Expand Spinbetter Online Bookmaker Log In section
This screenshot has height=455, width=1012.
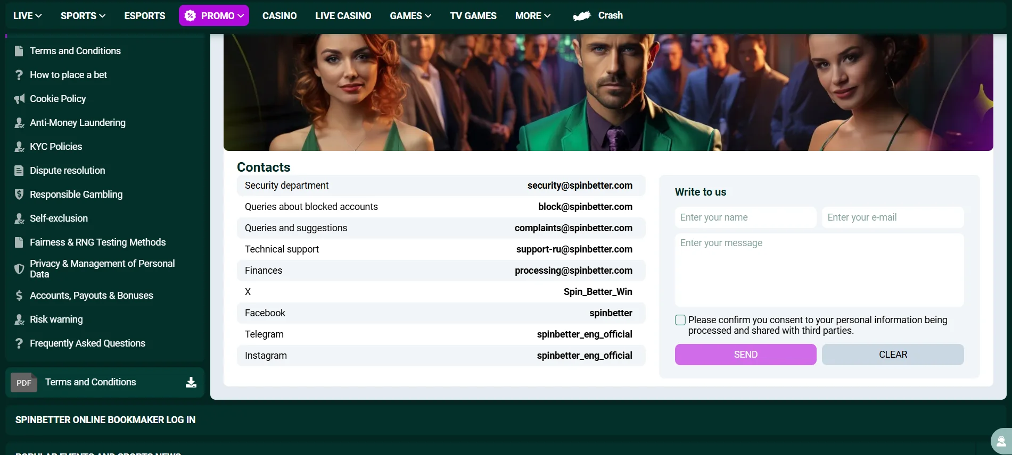pyautogui.click(x=105, y=420)
